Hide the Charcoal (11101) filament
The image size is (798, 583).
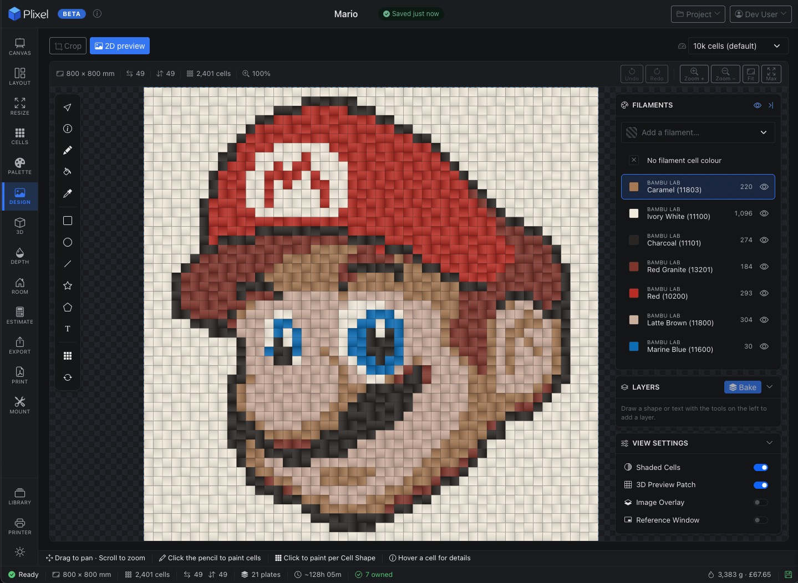[764, 240]
